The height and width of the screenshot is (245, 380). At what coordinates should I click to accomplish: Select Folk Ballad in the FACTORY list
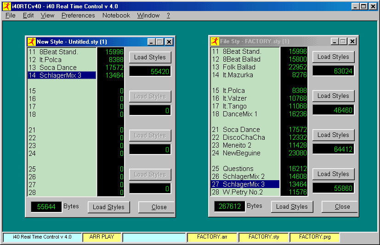(x=239, y=67)
